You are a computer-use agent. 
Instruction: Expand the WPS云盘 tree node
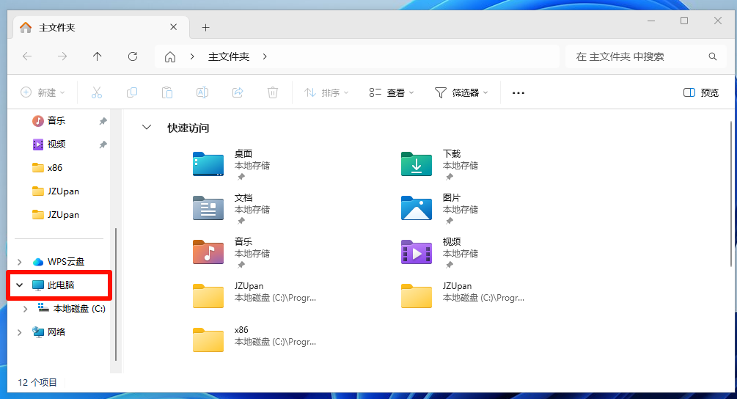click(19, 262)
